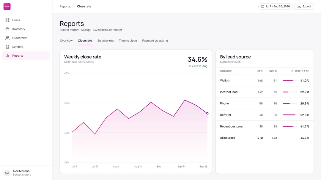Click the Export button label
The height and width of the screenshot is (180, 321).
[x=307, y=6]
